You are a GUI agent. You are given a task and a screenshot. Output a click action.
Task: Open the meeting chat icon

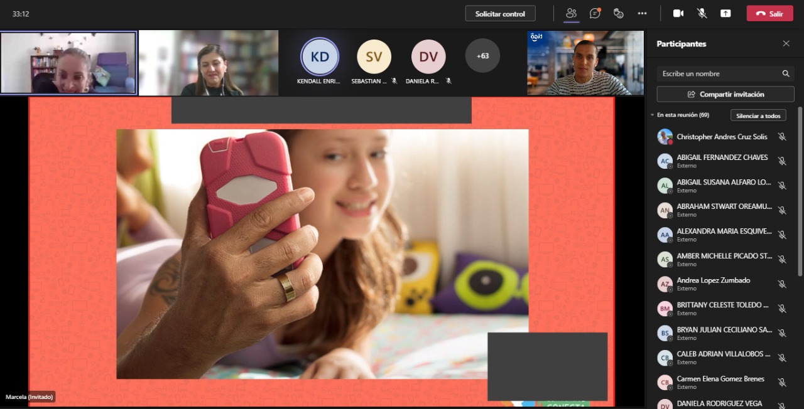point(595,13)
